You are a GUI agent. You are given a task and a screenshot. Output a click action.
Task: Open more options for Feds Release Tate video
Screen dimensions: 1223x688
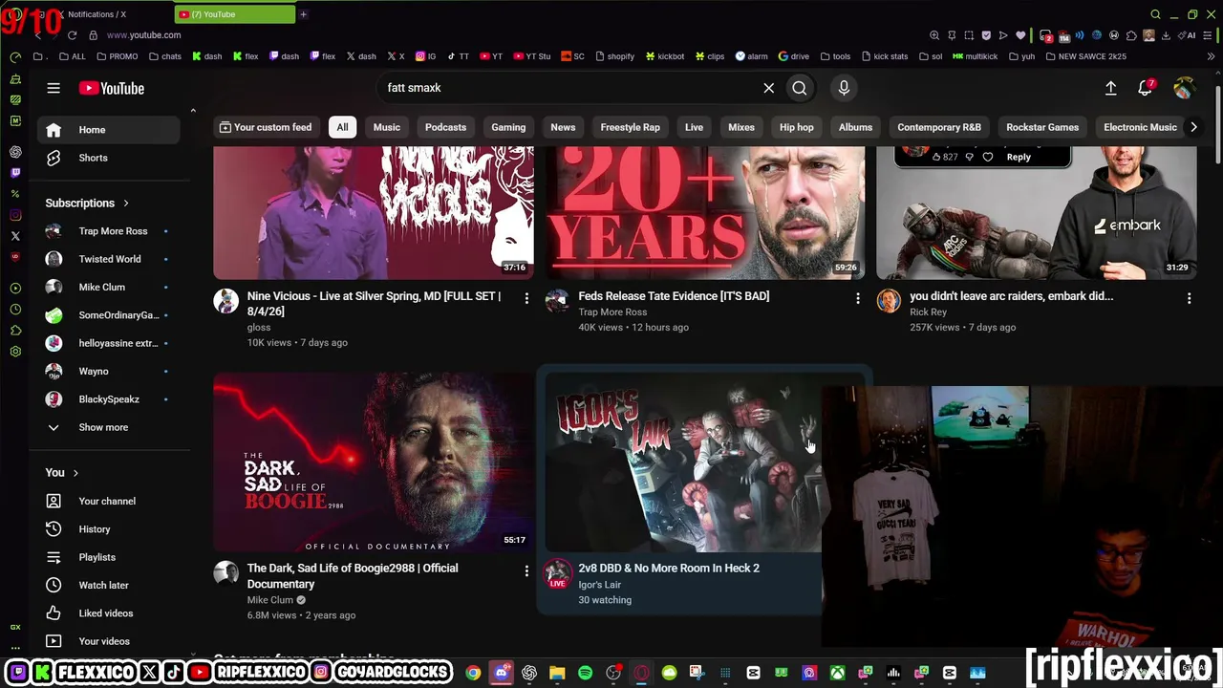pyautogui.click(x=858, y=298)
